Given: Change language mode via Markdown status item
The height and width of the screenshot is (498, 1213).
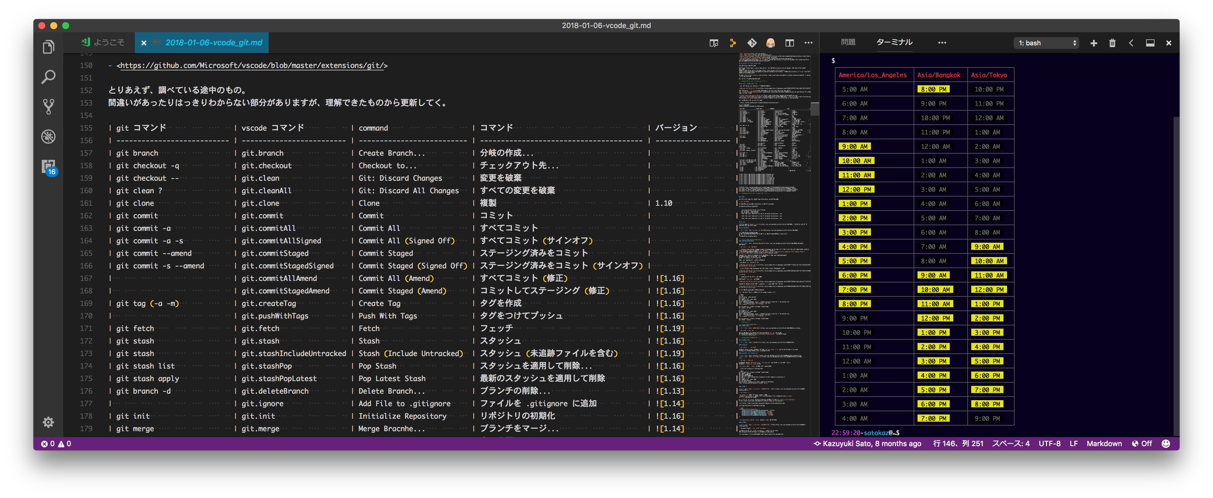Looking at the screenshot, I should [x=1104, y=443].
